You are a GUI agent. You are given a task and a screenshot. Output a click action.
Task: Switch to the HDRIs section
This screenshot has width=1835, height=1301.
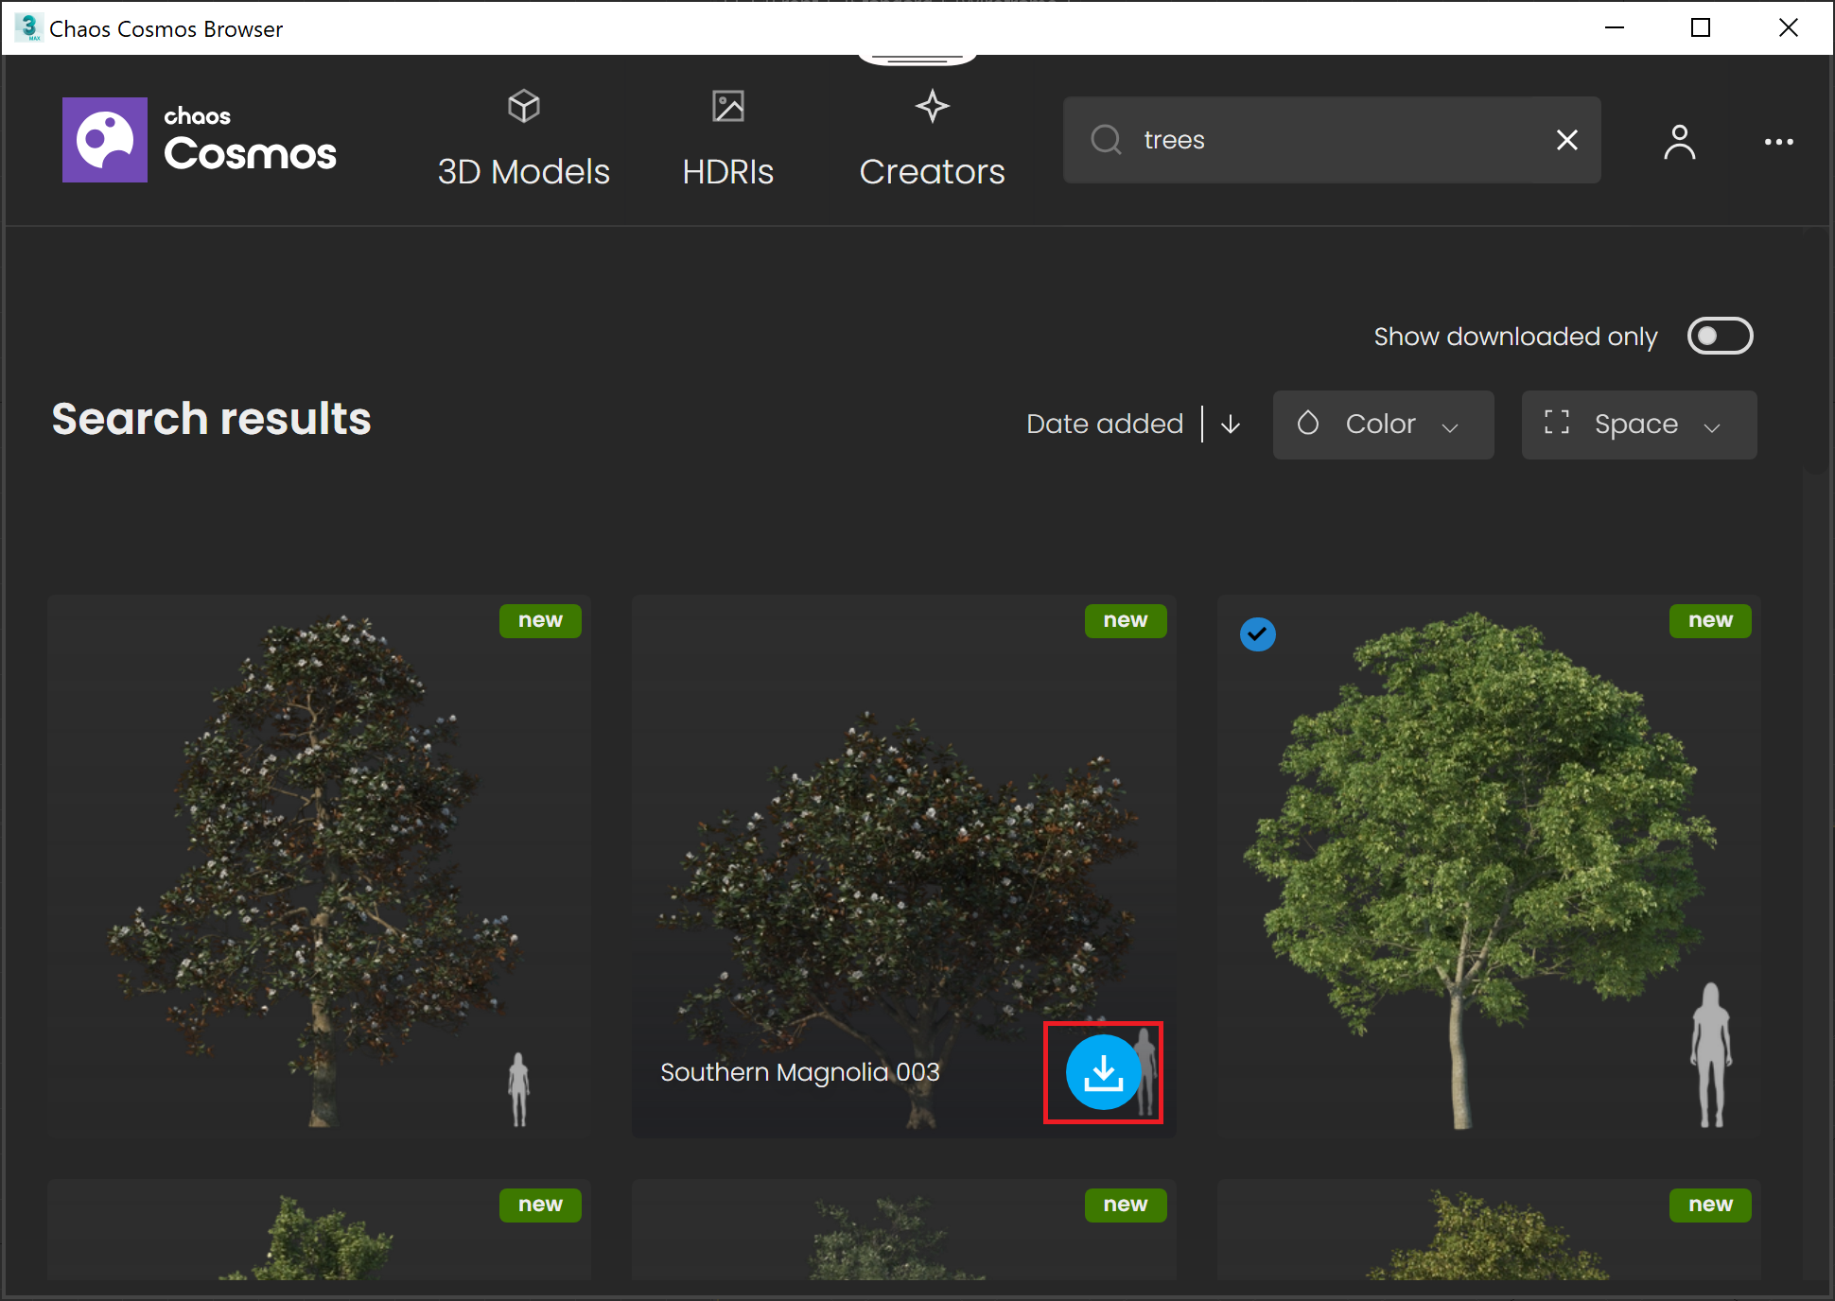click(x=727, y=139)
